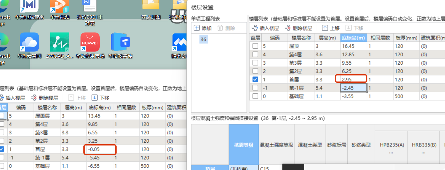The image size is (445, 170).
Task: Click the C15 concrete grade cell
Action: tap(270, 167)
